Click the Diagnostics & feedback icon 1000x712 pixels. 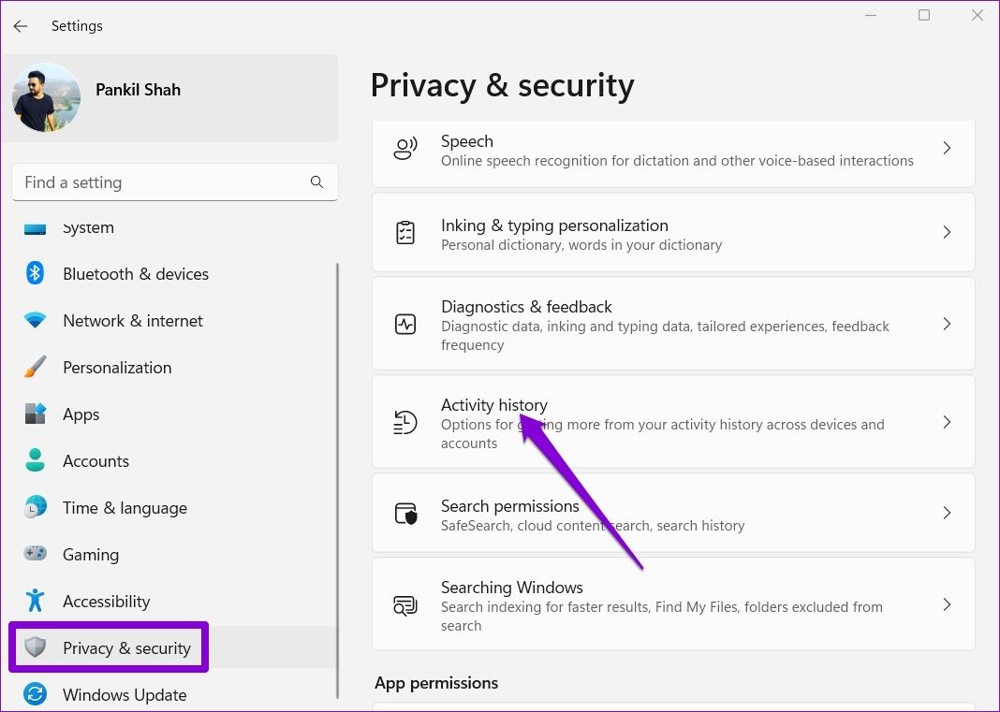pos(404,325)
